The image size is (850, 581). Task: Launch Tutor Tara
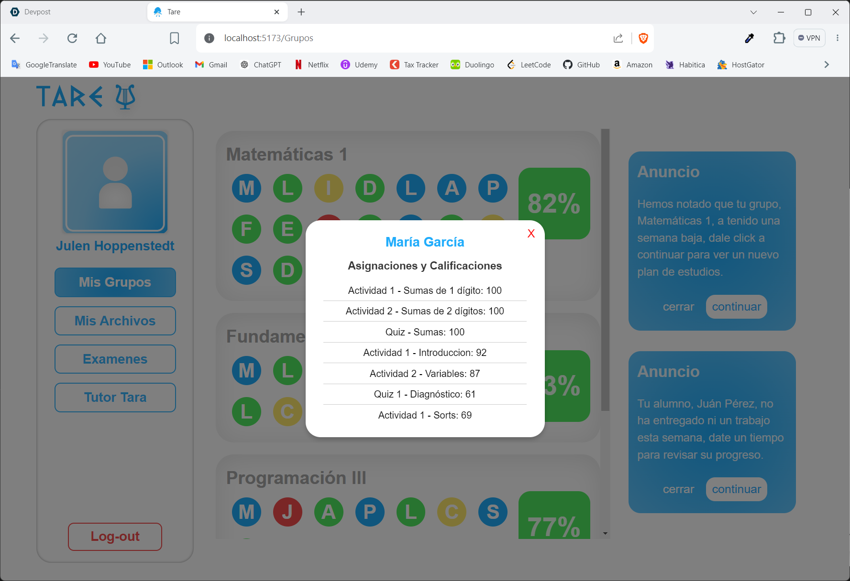click(115, 398)
